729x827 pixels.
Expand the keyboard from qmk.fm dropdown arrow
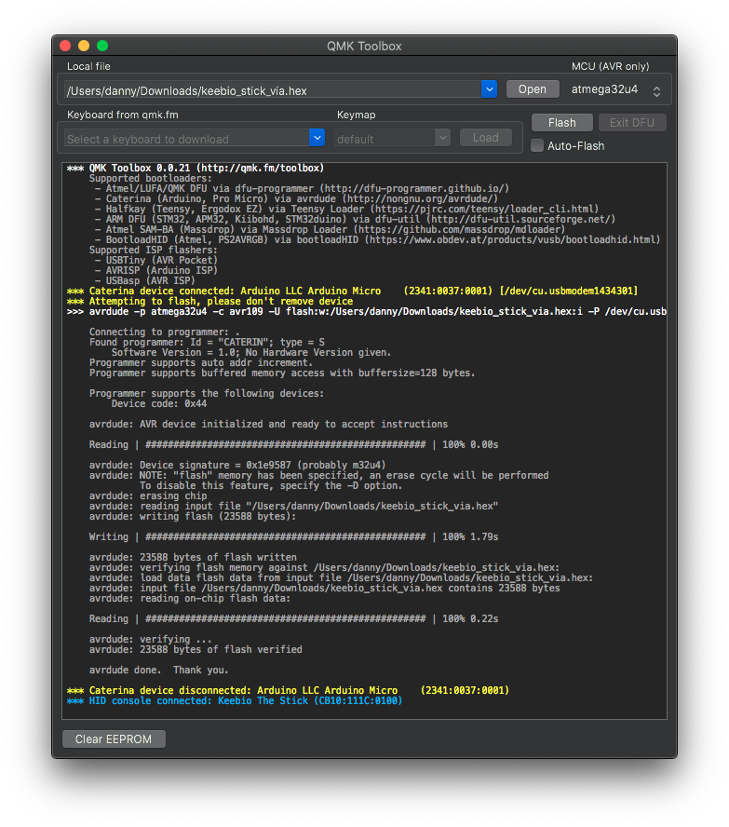click(x=317, y=138)
